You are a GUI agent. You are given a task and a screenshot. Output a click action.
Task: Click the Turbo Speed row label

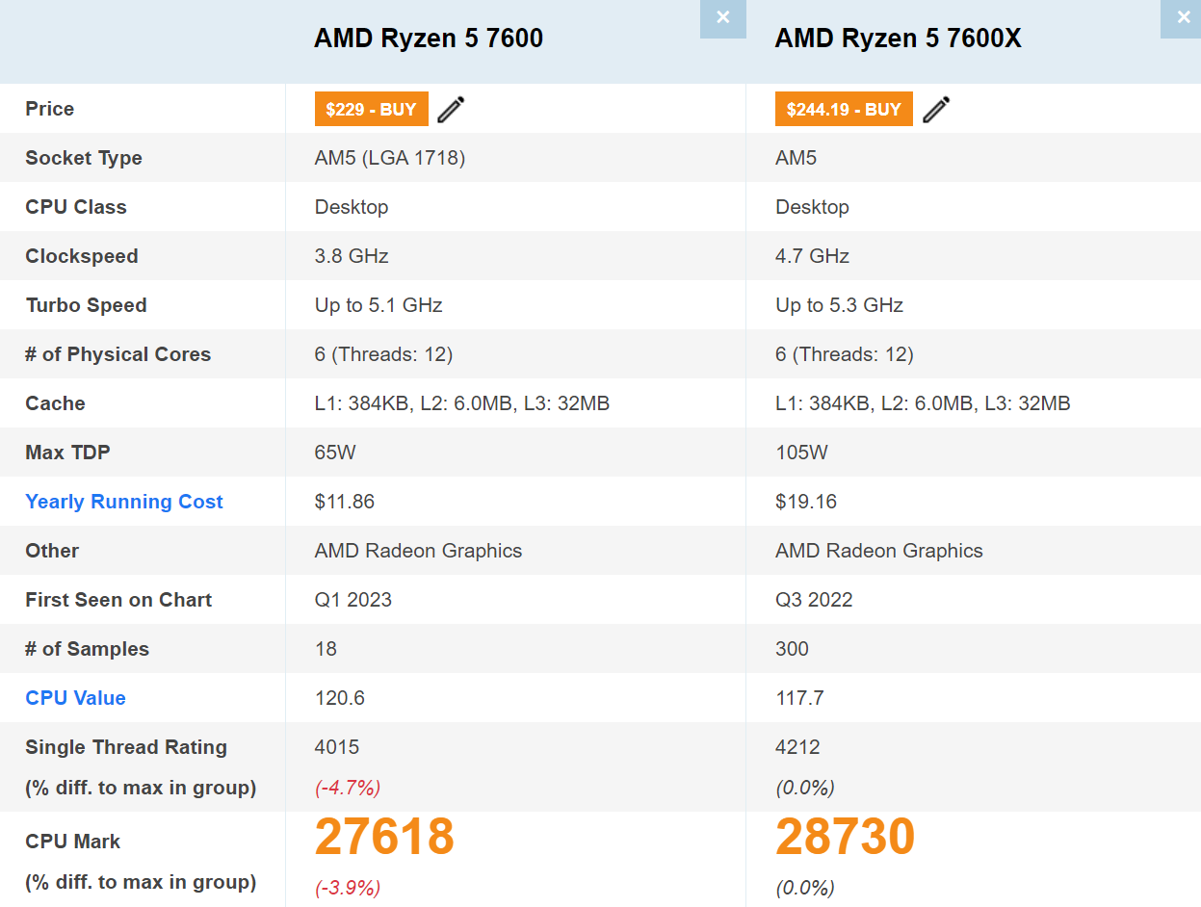click(86, 305)
